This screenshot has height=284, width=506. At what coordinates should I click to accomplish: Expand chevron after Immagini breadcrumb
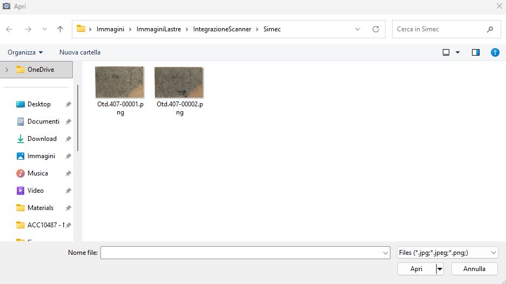[x=130, y=29]
